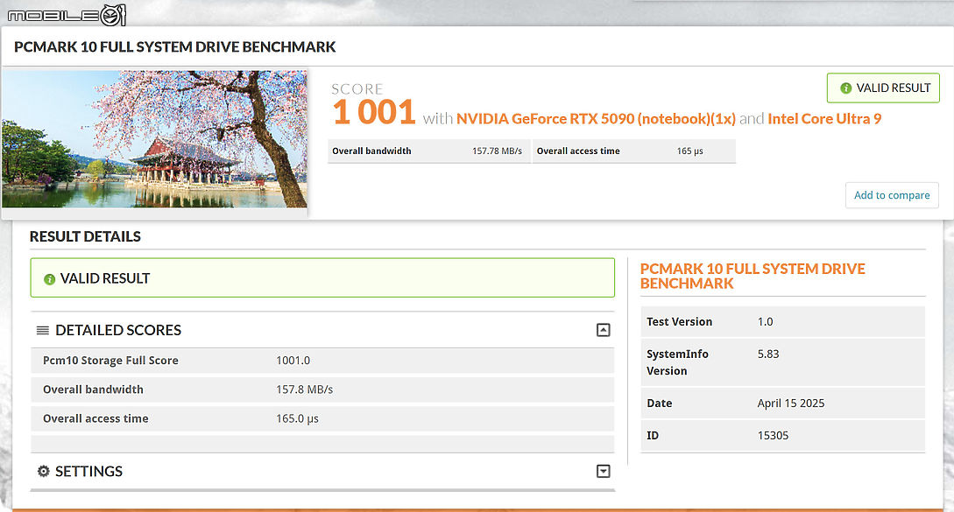This screenshot has width=954, height=512.
Task: Click the 157.8 MB/s detailed score value
Action: pyautogui.click(x=305, y=389)
